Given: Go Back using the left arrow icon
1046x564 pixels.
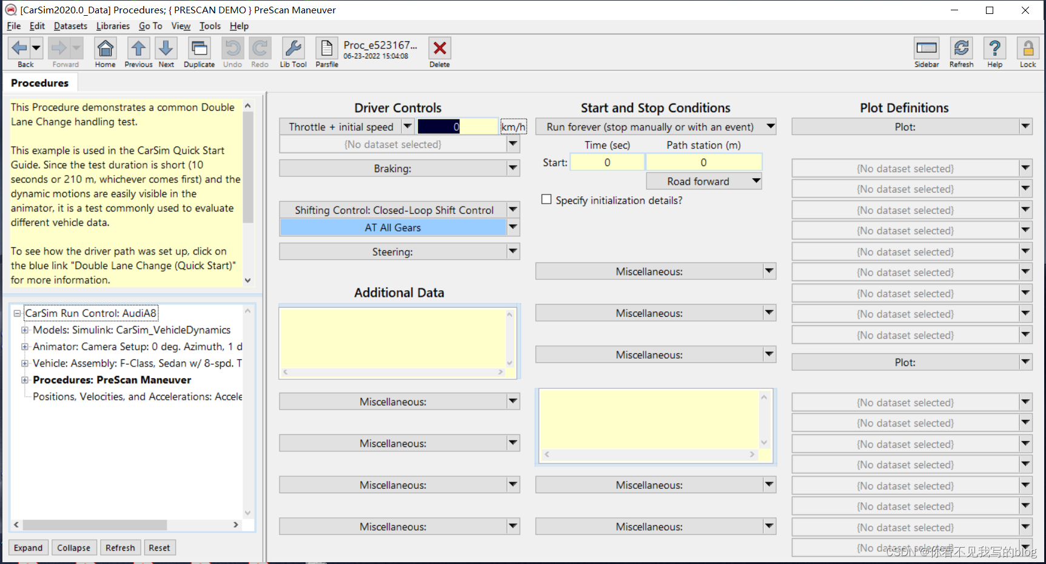Looking at the screenshot, I should point(19,48).
